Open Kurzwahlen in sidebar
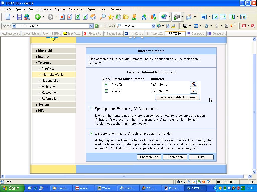Image resolution: width=257 pixels, height=192 pixels. coord(49,93)
